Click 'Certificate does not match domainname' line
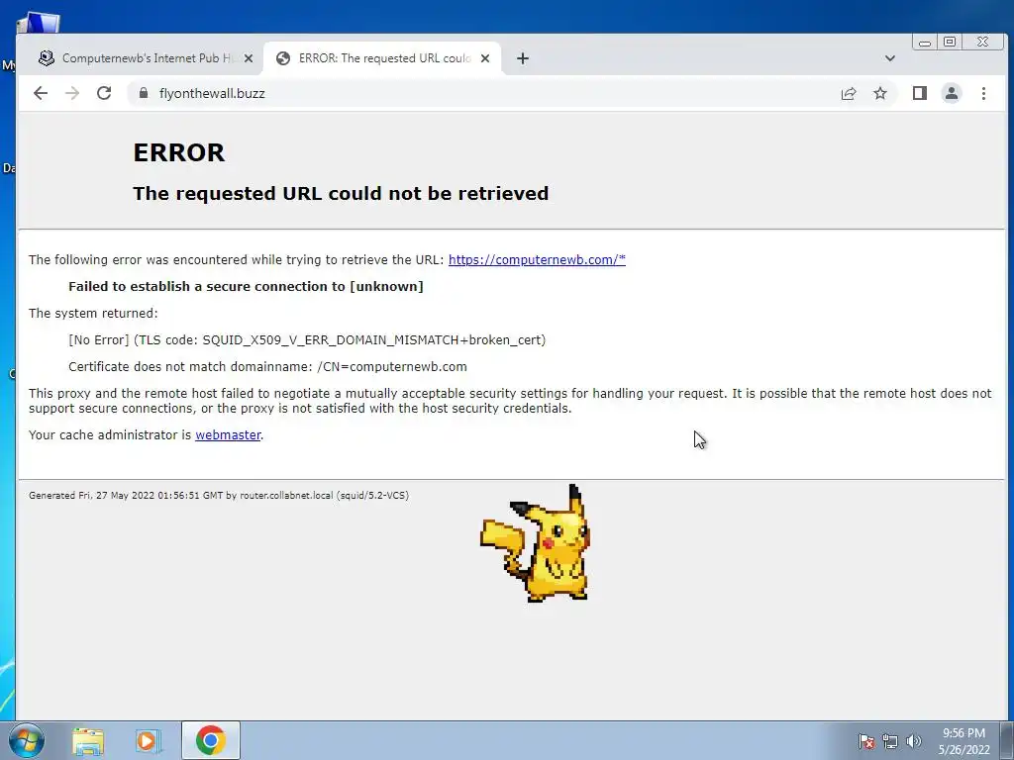Viewport: 1014px width, 760px height. [267, 366]
